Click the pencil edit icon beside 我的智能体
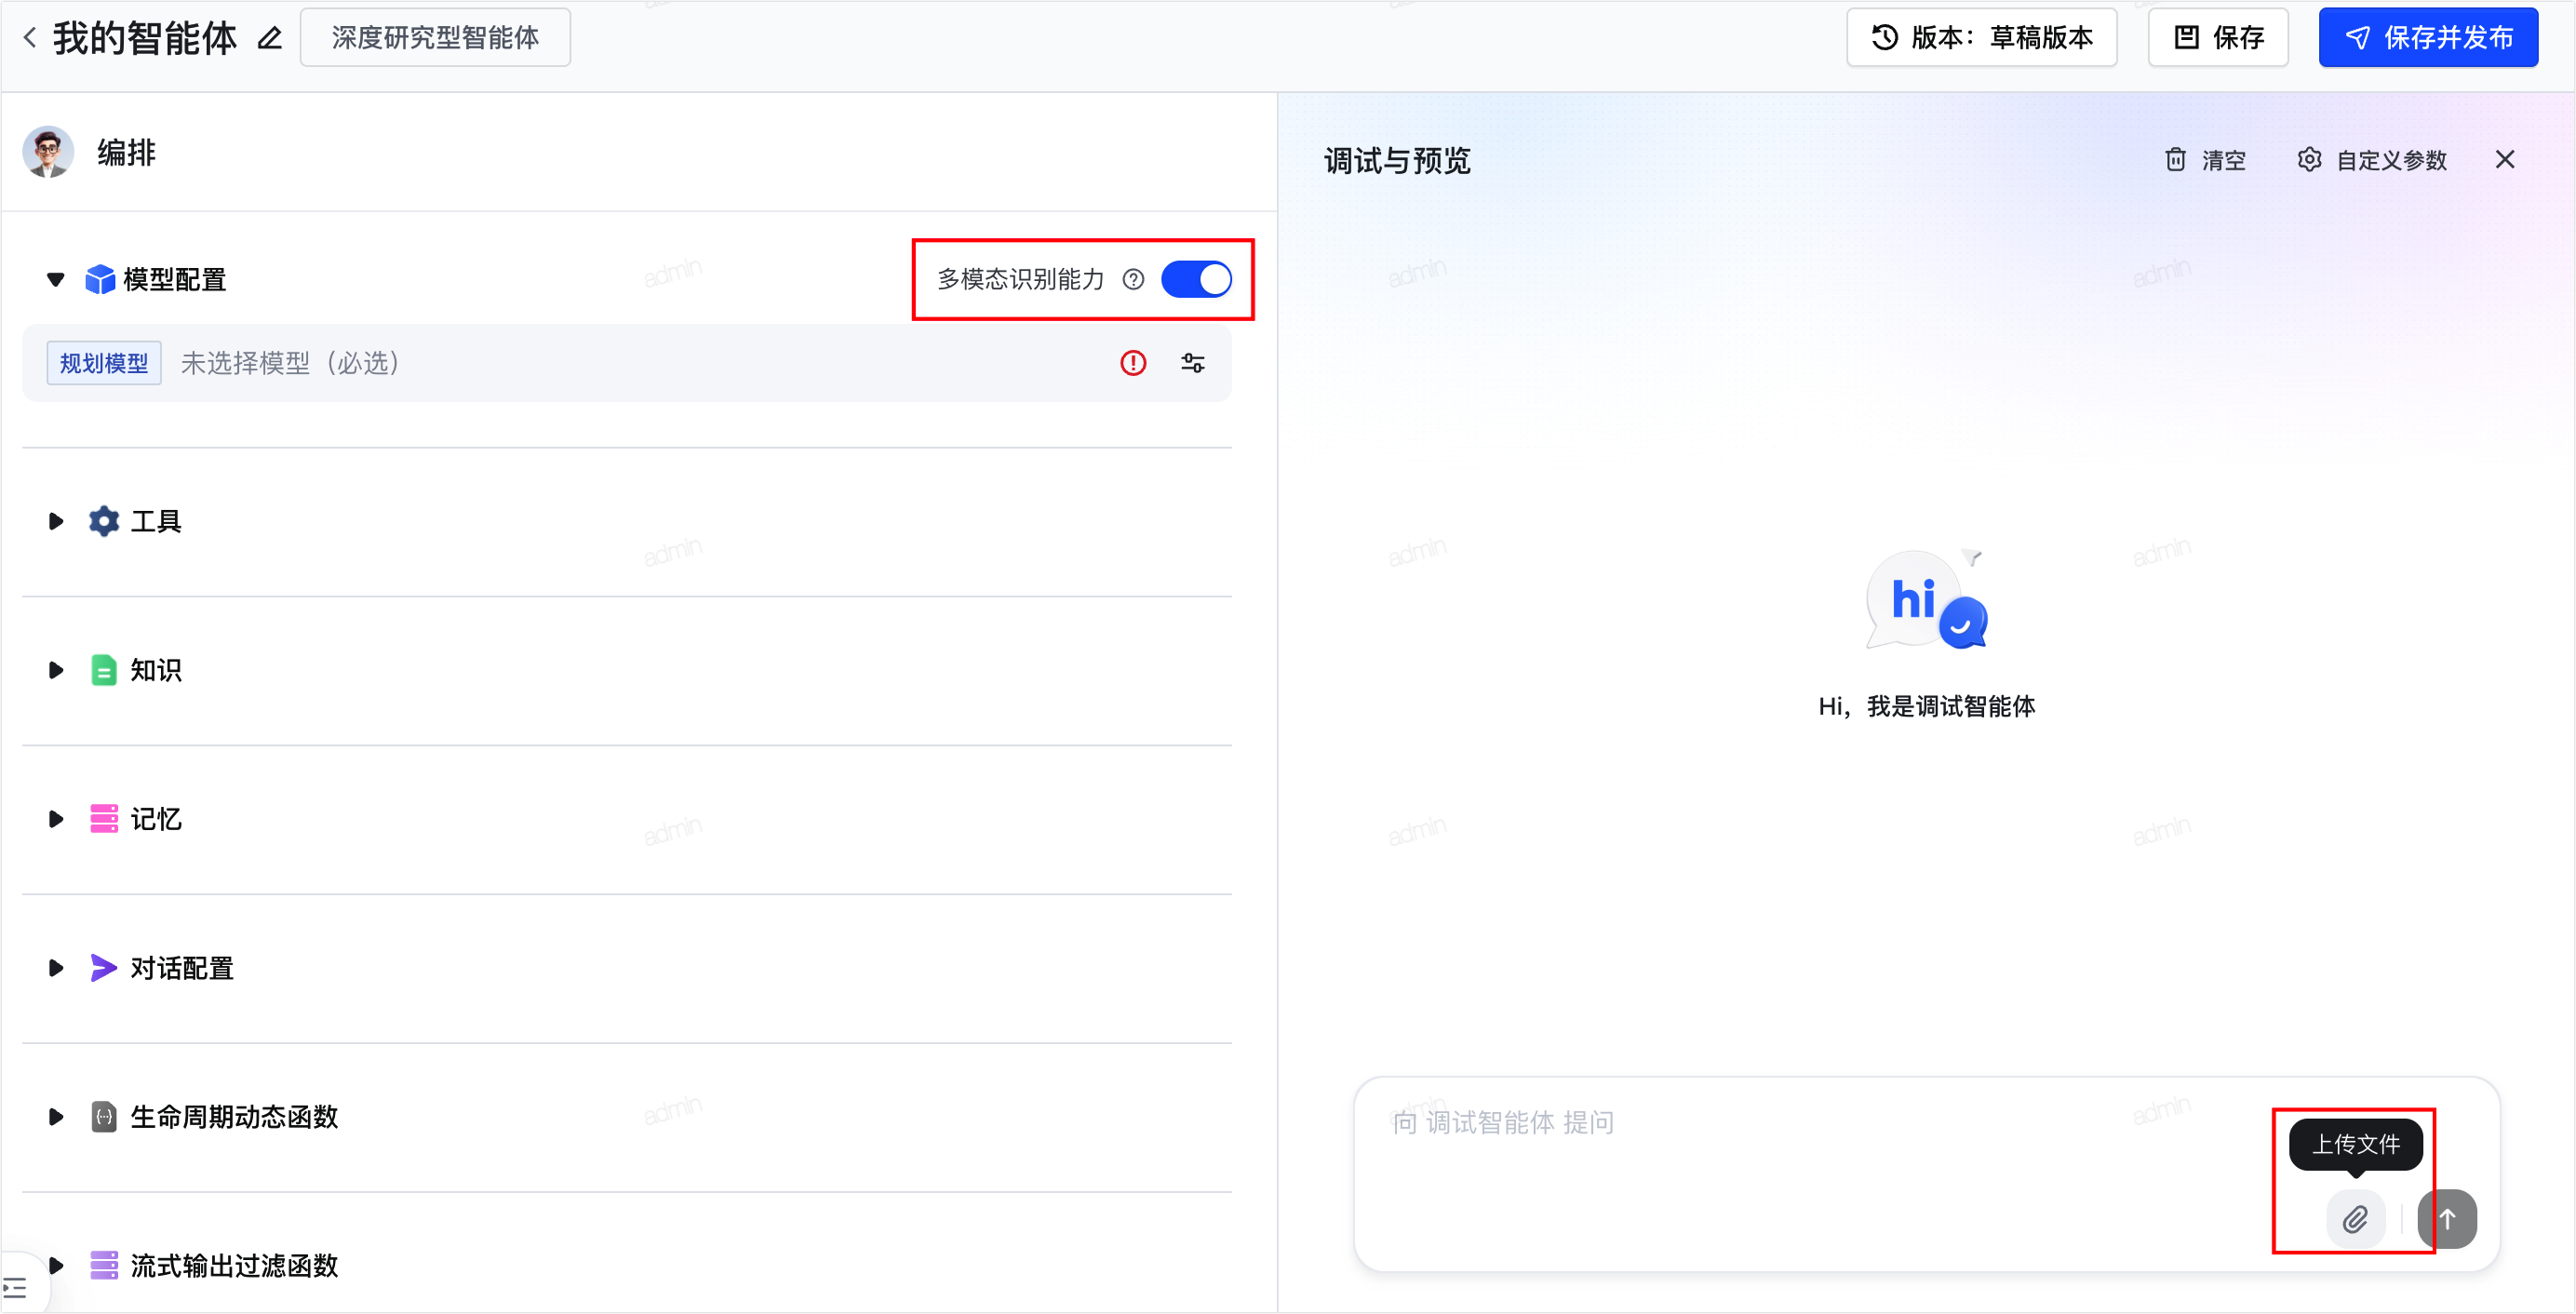This screenshot has width=2576, height=1314. (x=270, y=38)
